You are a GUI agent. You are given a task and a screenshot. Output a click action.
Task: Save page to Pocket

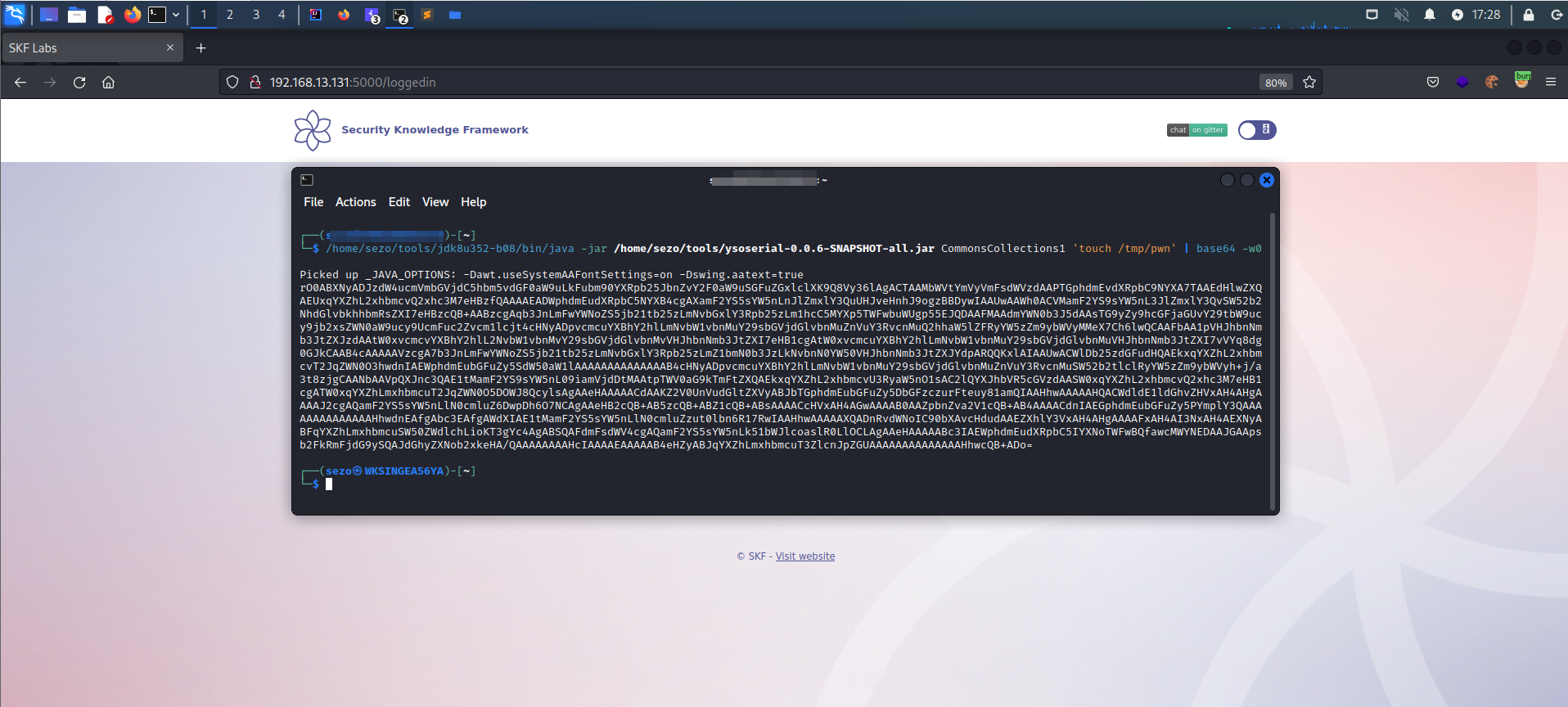[x=1433, y=82]
